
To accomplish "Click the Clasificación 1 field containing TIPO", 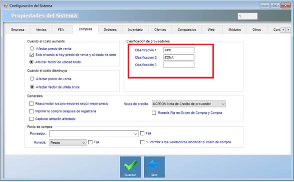I will pos(179,50).
